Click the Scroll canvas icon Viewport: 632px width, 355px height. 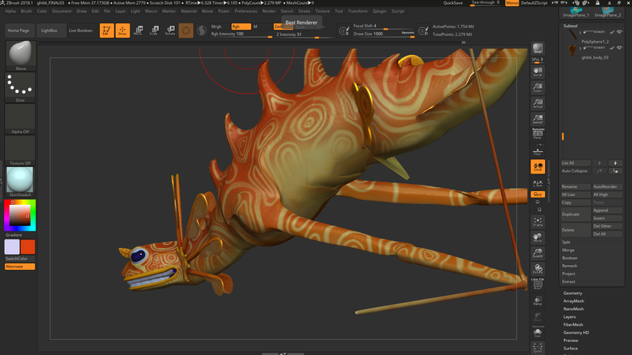click(x=538, y=71)
